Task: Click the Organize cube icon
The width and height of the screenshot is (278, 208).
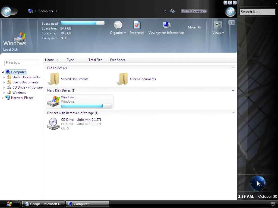Action: click(118, 25)
